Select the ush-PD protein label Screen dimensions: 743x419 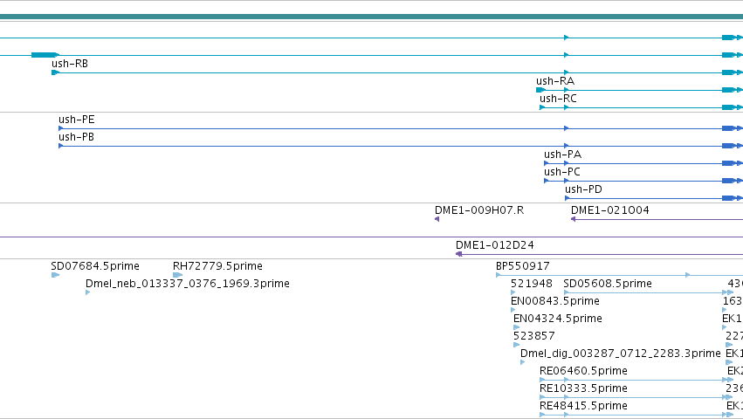pos(583,189)
